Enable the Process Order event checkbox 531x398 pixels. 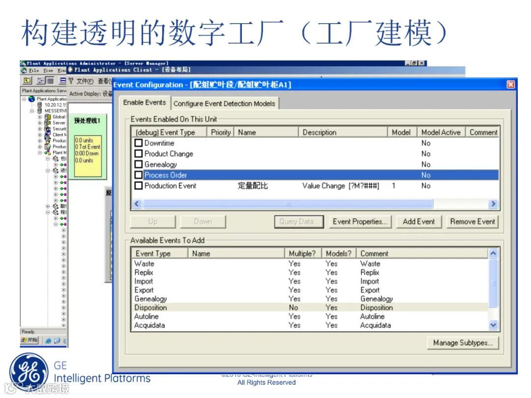click(x=138, y=175)
